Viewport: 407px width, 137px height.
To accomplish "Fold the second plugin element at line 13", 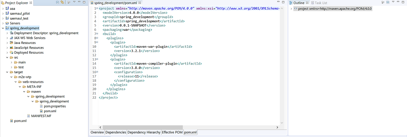I will coord(97,59).
